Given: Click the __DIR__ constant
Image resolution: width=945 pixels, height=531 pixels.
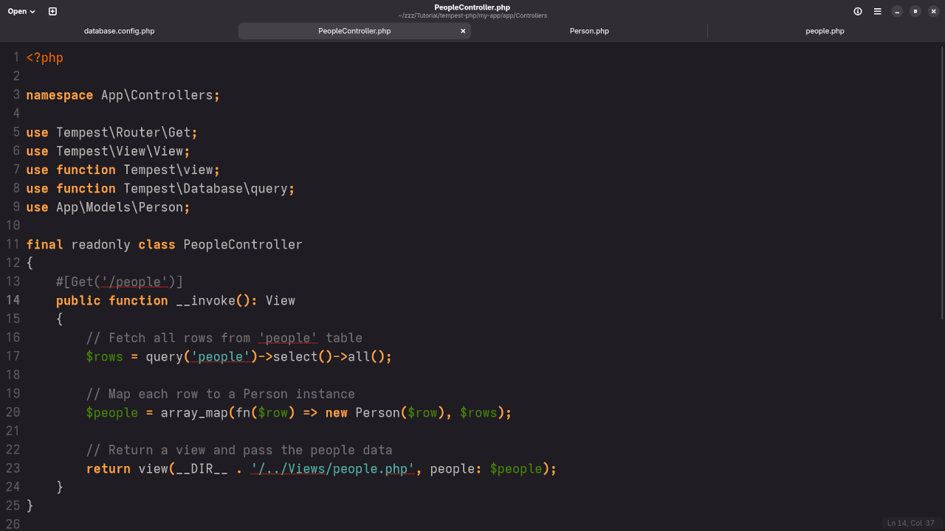Looking at the screenshot, I should 202,469.
